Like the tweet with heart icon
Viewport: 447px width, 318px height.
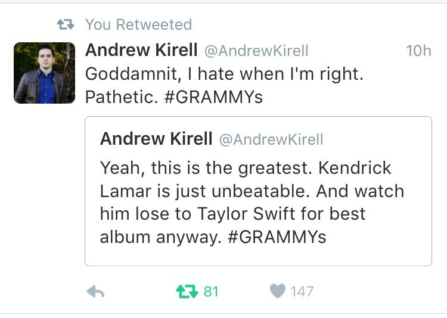coord(277,291)
